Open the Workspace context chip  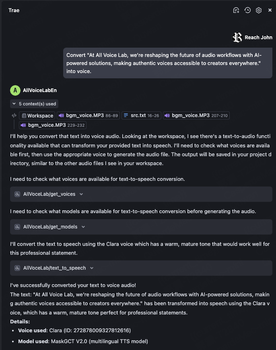pyautogui.click(x=37, y=115)
